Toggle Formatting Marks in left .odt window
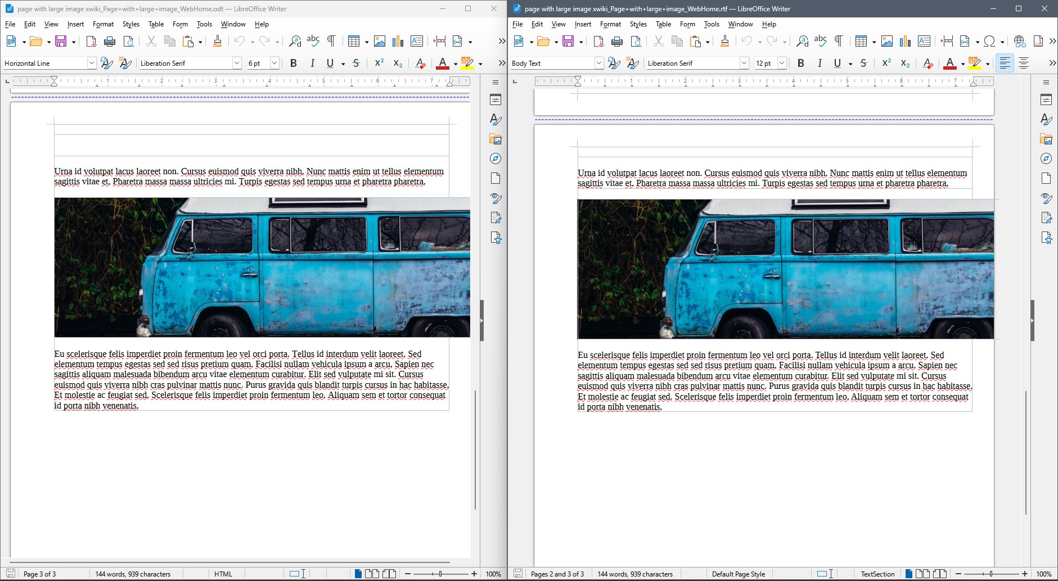 tap(331, 41)
